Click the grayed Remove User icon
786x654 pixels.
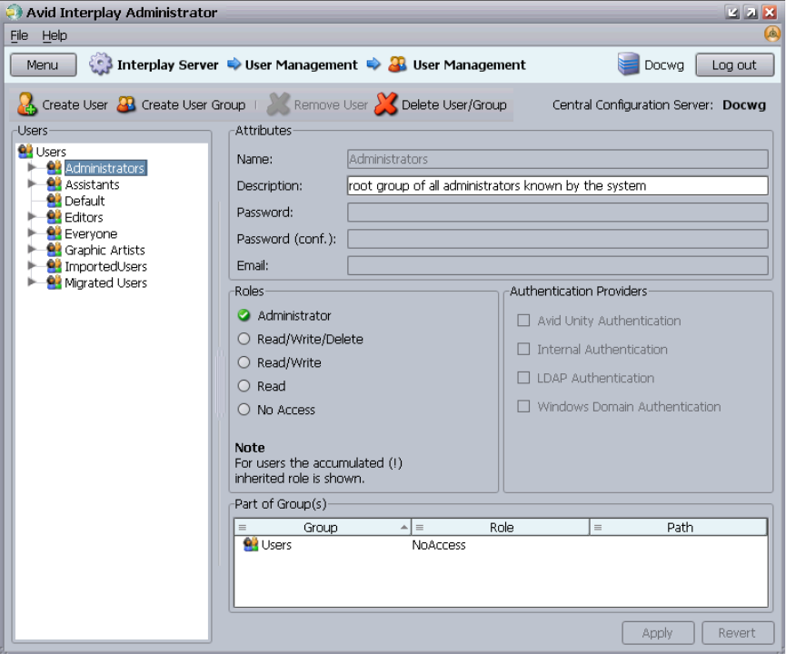coord(279,104)
